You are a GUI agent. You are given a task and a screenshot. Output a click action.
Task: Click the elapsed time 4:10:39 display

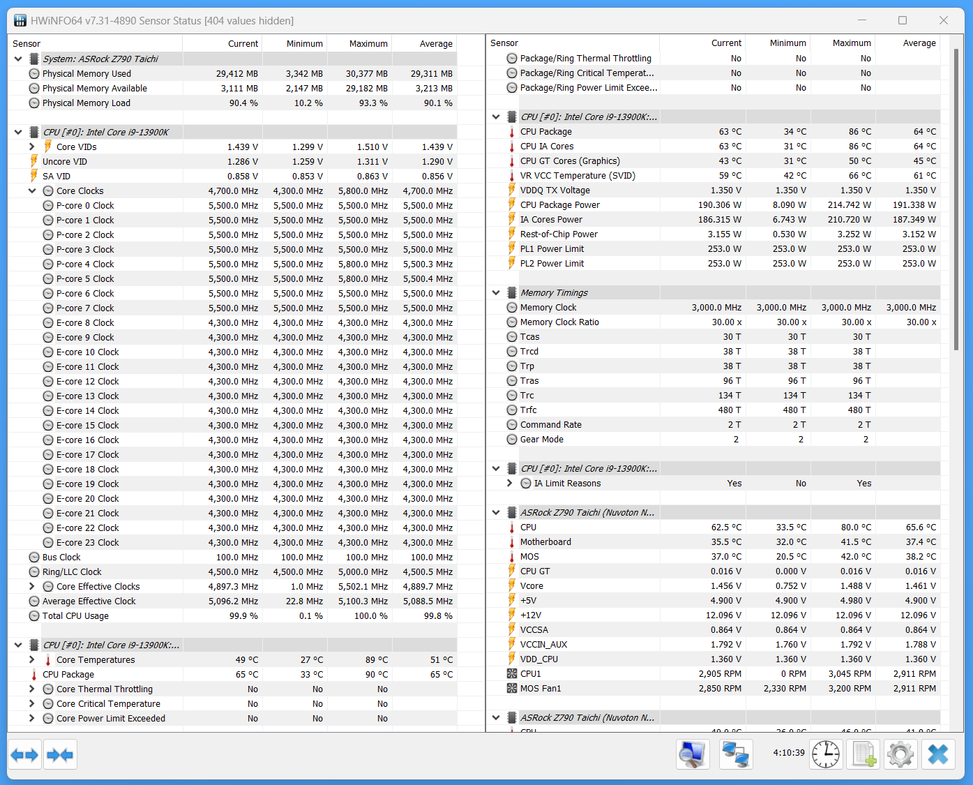[789, 753]
